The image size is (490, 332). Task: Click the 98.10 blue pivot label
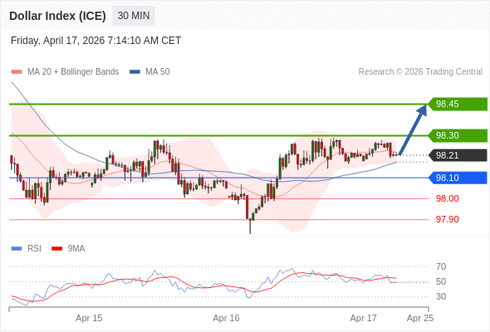(x=458, y=178)
